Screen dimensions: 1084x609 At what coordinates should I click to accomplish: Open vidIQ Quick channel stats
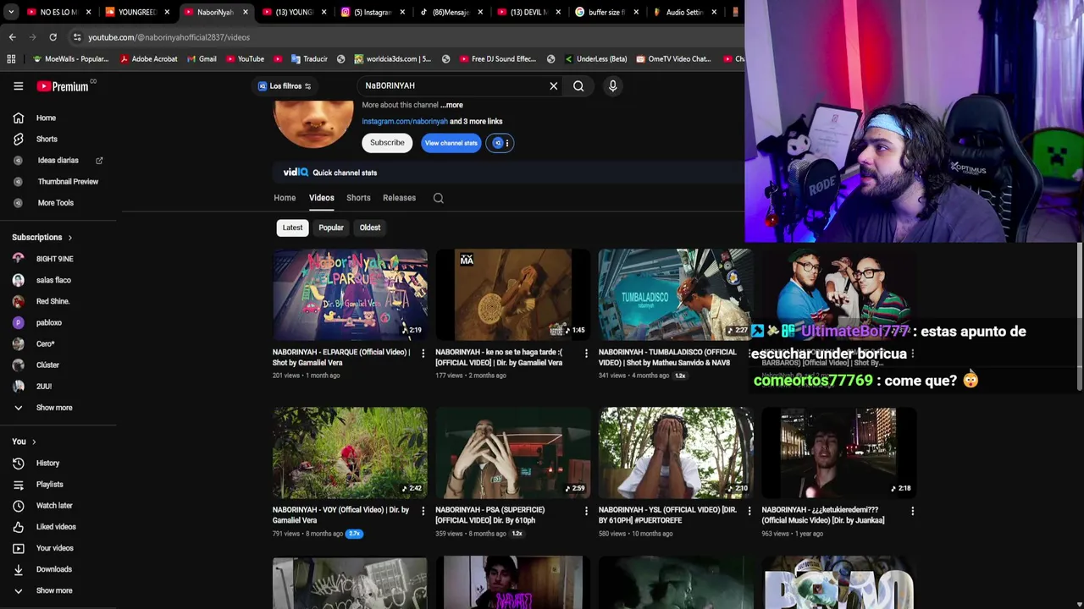pos(330,173)
